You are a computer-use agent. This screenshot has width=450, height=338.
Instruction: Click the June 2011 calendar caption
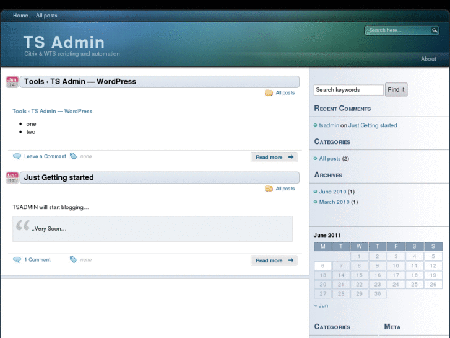(327, 235)
